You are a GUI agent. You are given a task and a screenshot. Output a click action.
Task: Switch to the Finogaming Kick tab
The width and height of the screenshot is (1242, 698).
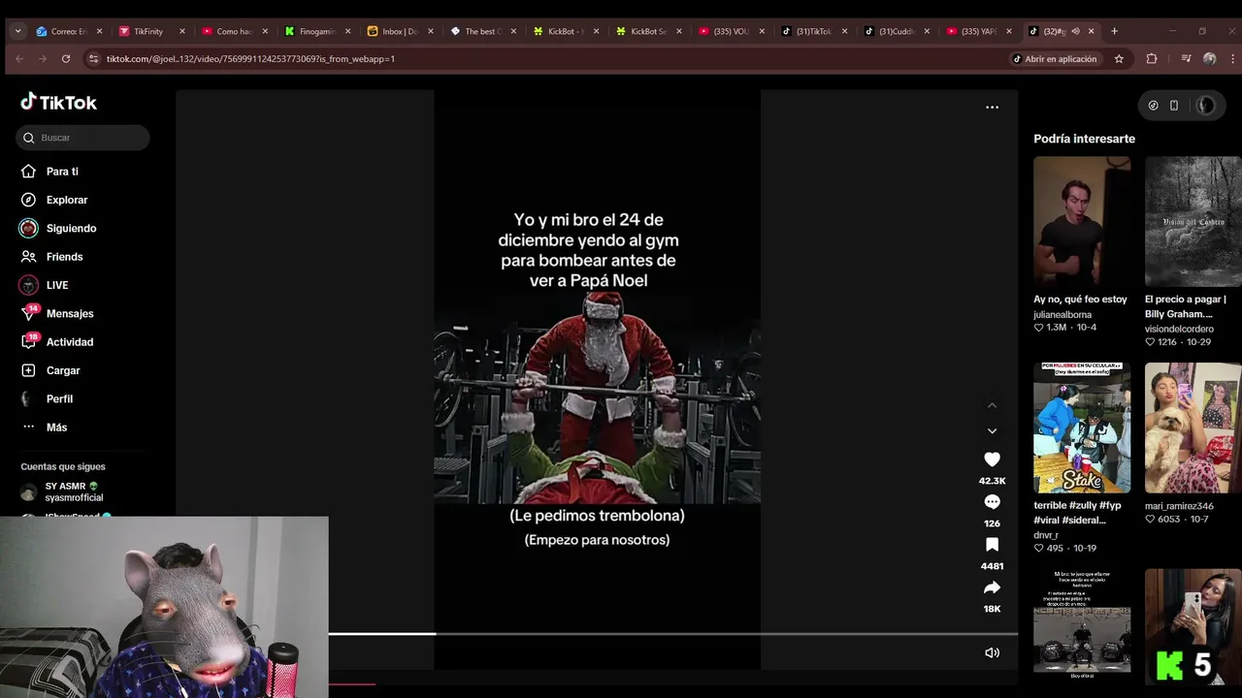(x=316, y=31)
